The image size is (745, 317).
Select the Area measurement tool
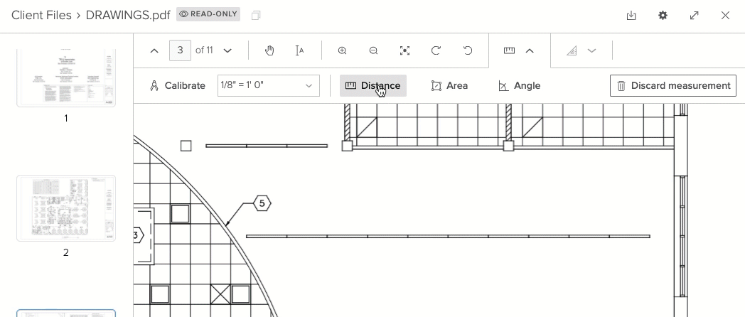pos(449,85)
